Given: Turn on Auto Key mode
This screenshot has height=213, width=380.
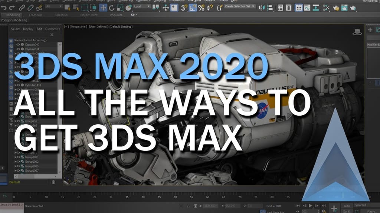Looking at the screenshot, I should point(347,206).
